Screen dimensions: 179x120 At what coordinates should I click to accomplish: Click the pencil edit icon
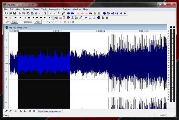click(81, 18)
